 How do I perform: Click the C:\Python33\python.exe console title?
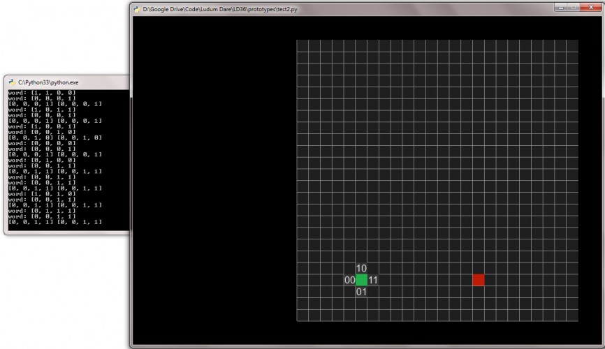(48, 82)
